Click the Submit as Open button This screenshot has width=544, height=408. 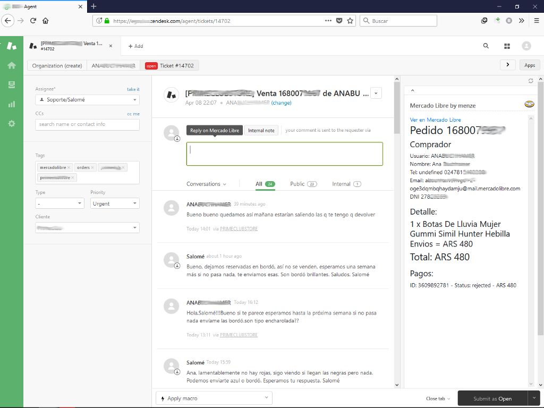point(492,398)
